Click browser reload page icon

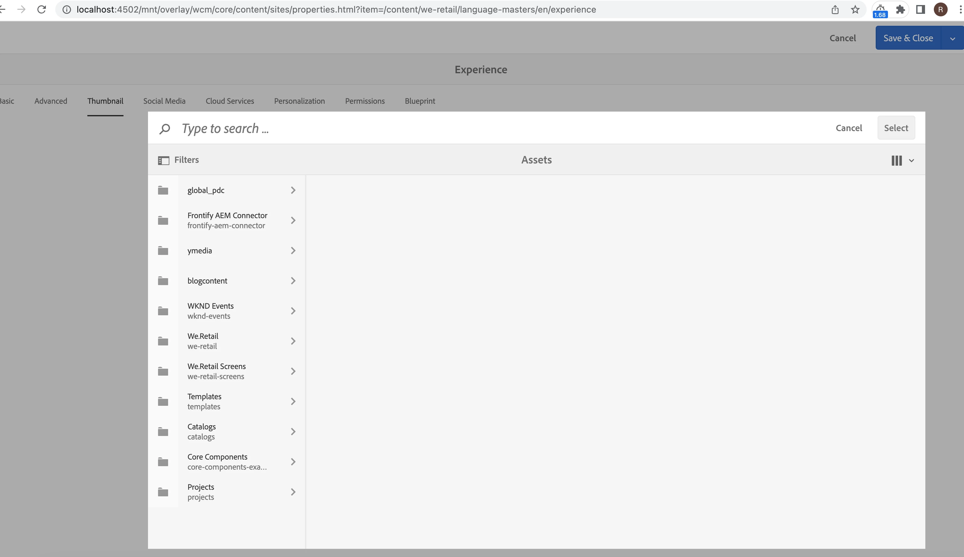point(41,9)
